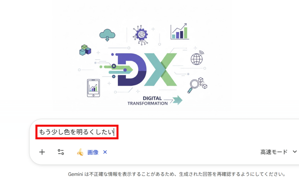Remove the 画像 tool with the X

(x=105, y=152)
